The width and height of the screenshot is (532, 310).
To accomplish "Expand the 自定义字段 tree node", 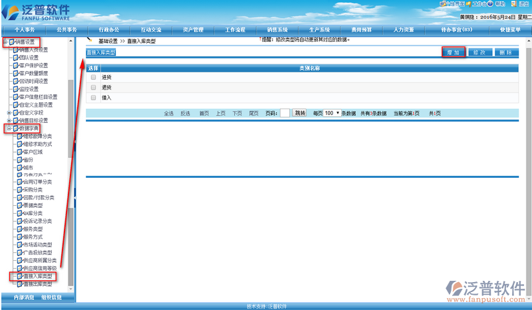I will pos(9,113).
